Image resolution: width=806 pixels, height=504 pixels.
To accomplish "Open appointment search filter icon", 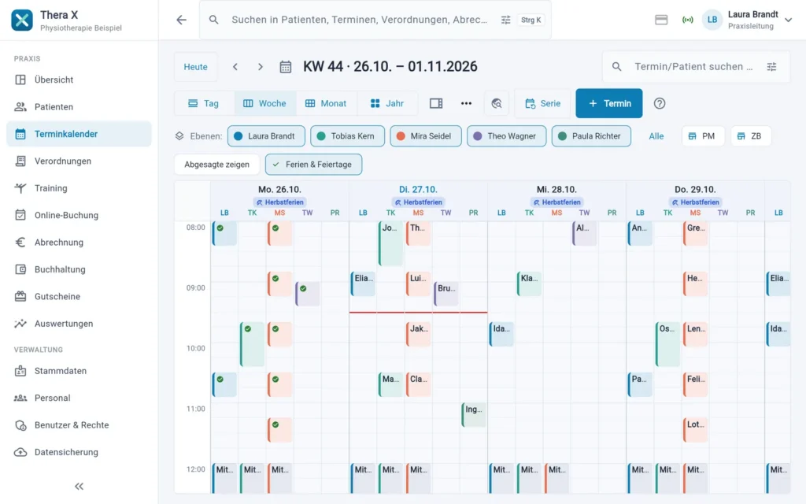I will click(x=771, y=67).
